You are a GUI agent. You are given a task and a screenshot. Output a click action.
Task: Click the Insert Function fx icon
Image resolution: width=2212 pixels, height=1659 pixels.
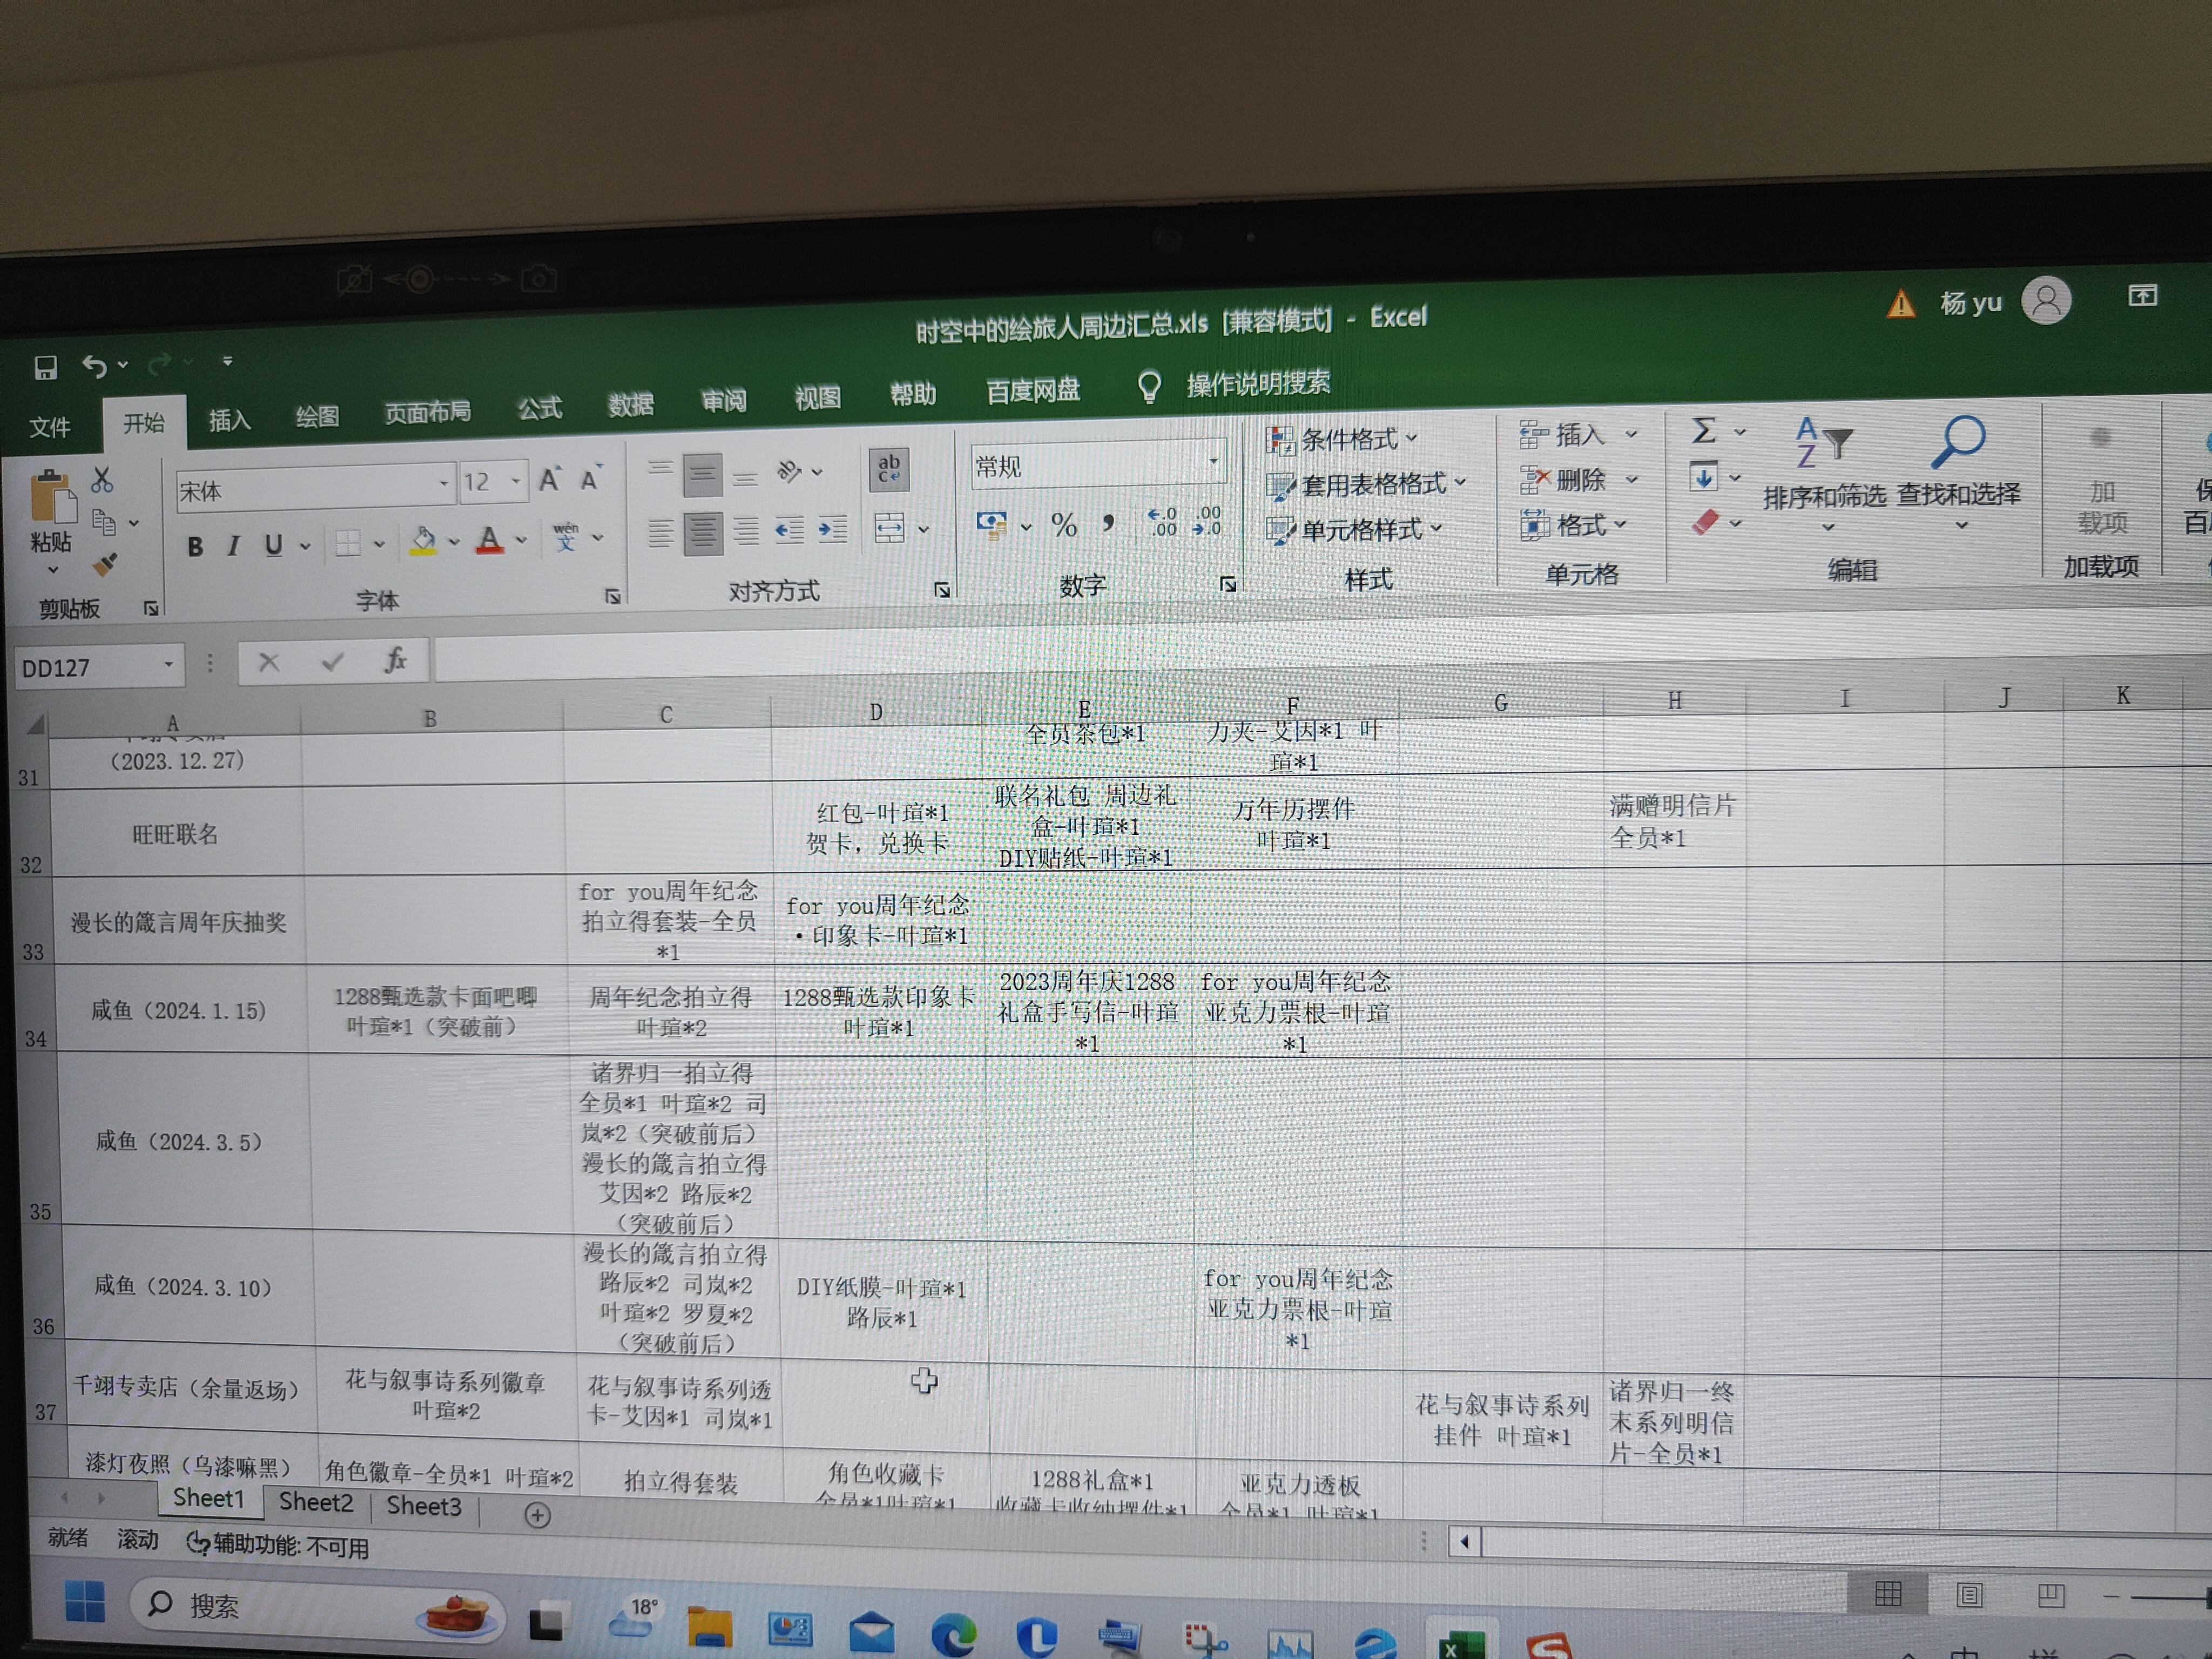click(x=395, y=660)
